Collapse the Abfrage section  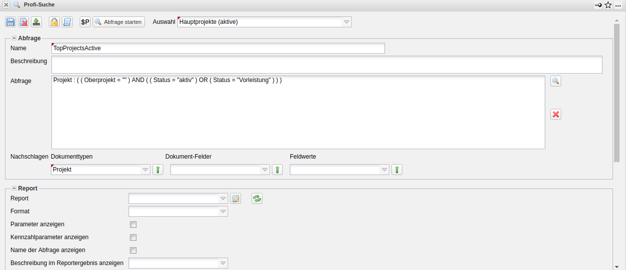14,38
